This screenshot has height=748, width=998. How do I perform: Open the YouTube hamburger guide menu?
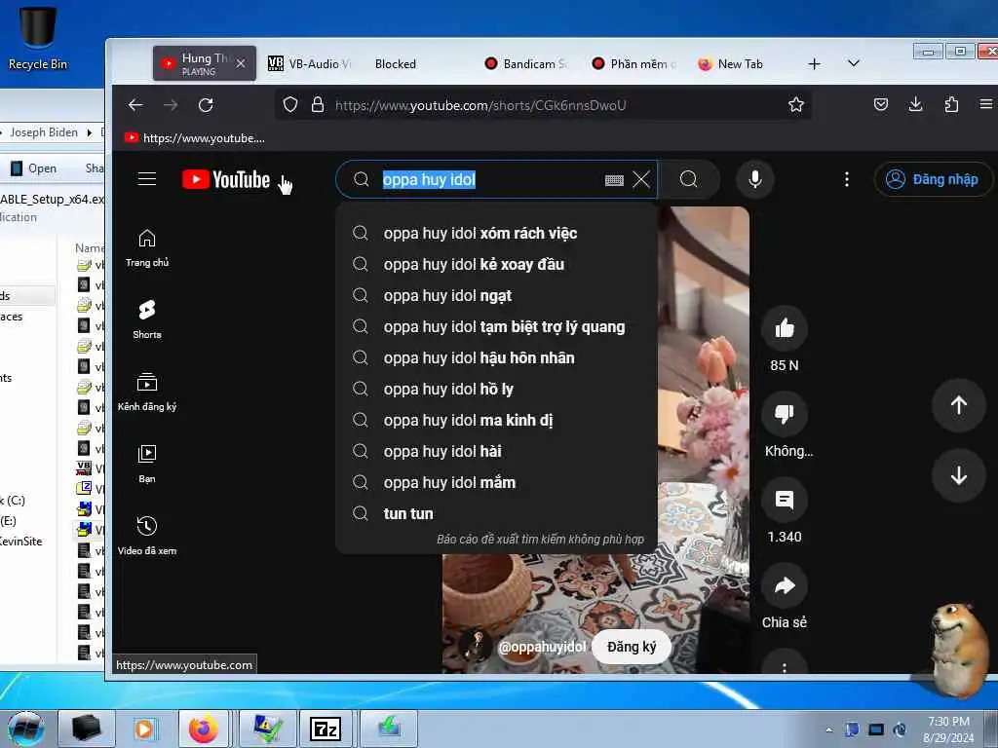[147, 179]
